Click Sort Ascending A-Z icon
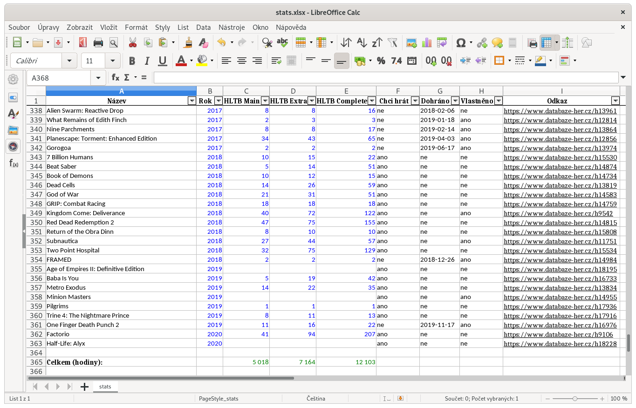636x408 pixels. (x=362, y=43)
